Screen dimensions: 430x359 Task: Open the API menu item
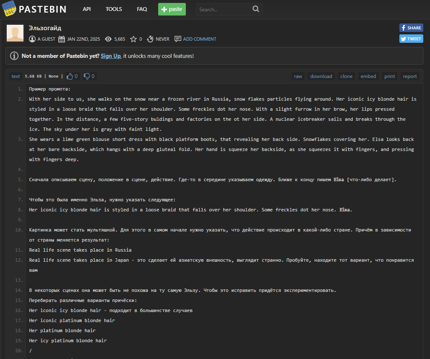pos(87,9)
